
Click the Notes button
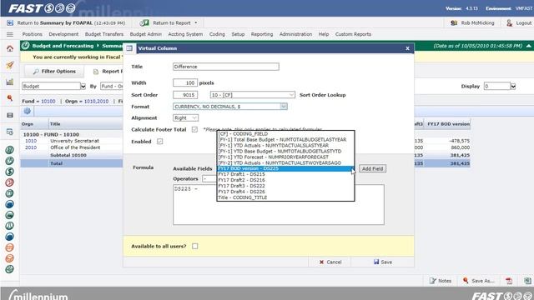(x=441, y=281)
